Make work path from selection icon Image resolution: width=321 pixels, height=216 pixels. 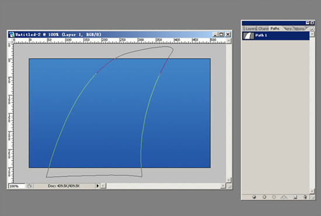[284, 197]
